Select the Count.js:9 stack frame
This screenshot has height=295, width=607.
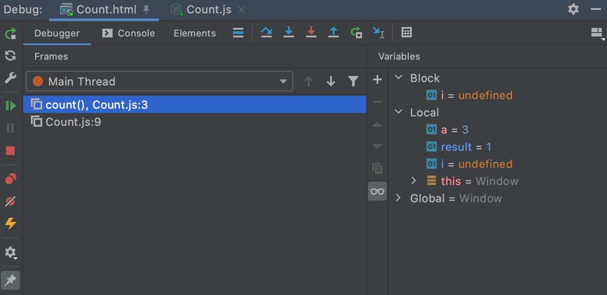point(73,122)
